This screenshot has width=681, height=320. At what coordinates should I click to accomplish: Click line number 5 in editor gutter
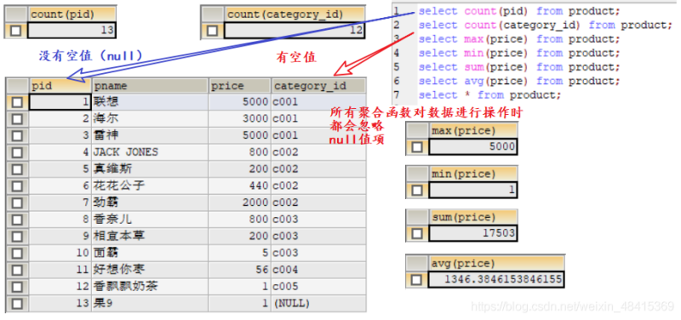(397, 67)
